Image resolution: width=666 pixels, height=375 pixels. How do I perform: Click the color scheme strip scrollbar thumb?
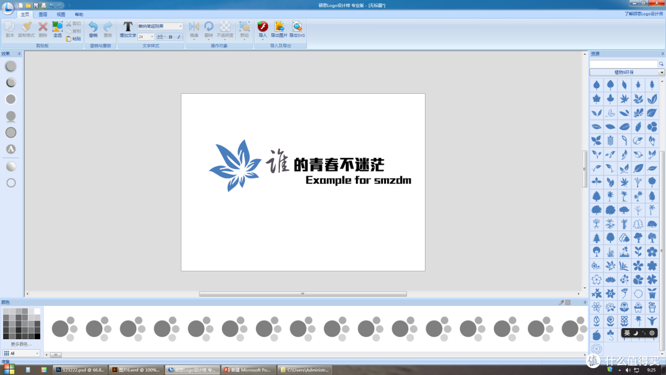[55, 355]
